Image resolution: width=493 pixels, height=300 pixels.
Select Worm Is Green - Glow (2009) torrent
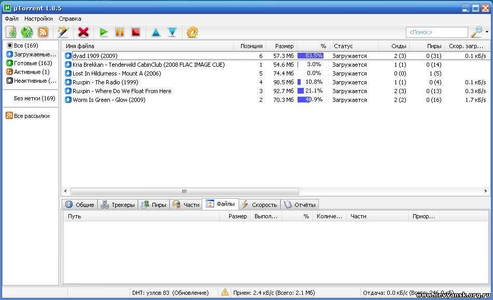click(x=109, y=100)
